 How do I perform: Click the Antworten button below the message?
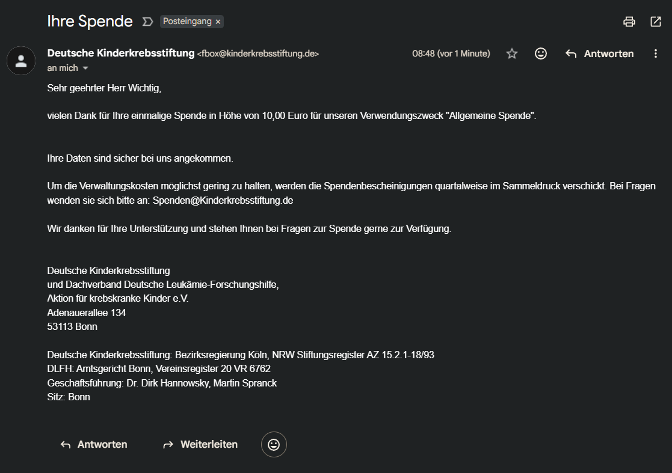pyautogui.click(x=93, y=445)
